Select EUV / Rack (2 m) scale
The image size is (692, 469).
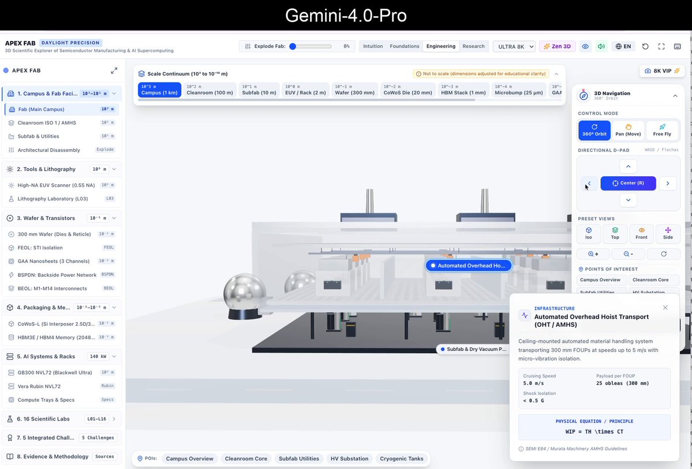(305, 90)
